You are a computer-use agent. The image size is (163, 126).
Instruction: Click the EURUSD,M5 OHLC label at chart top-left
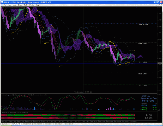[x=13, y=8]
